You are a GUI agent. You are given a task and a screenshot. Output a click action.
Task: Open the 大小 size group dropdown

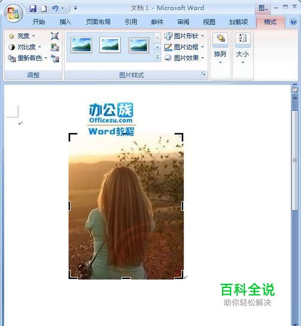point(243,56)
